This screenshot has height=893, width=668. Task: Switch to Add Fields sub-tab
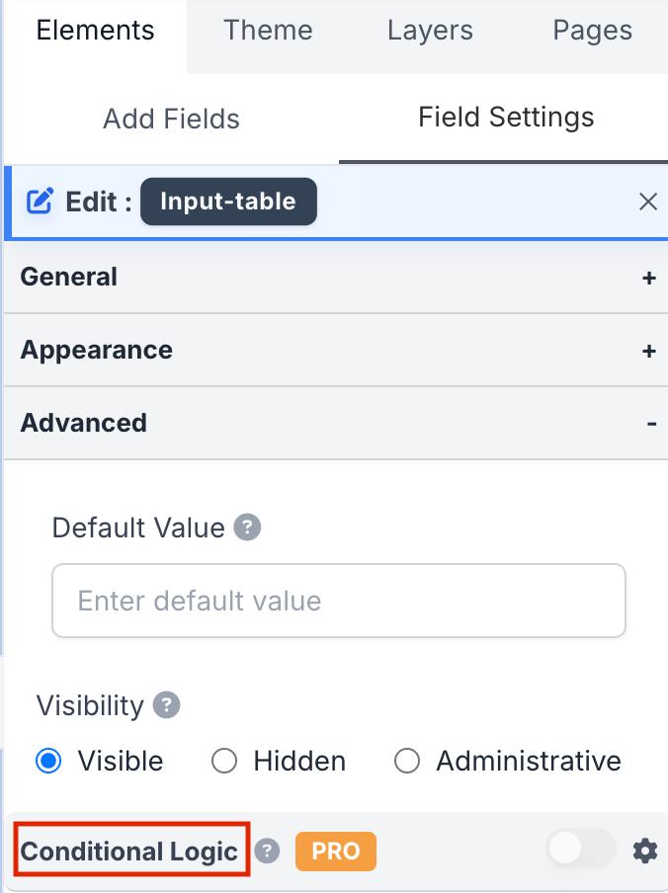point(171,120)
